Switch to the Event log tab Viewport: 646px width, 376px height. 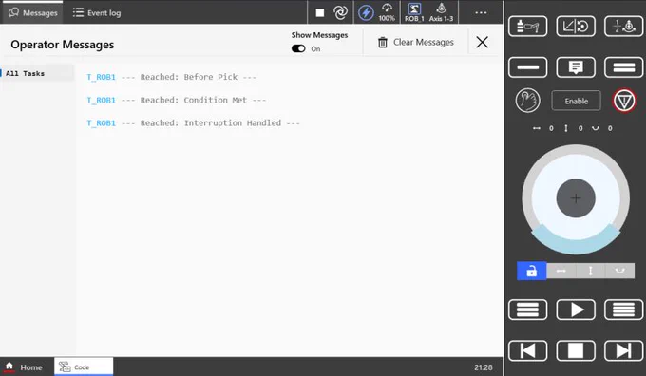pyautogui.click(x=97, y=12)
